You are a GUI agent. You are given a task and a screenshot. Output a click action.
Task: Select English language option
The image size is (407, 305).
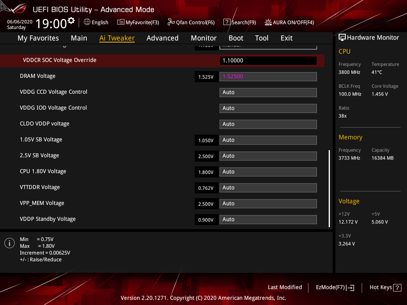tap(100, 22)
